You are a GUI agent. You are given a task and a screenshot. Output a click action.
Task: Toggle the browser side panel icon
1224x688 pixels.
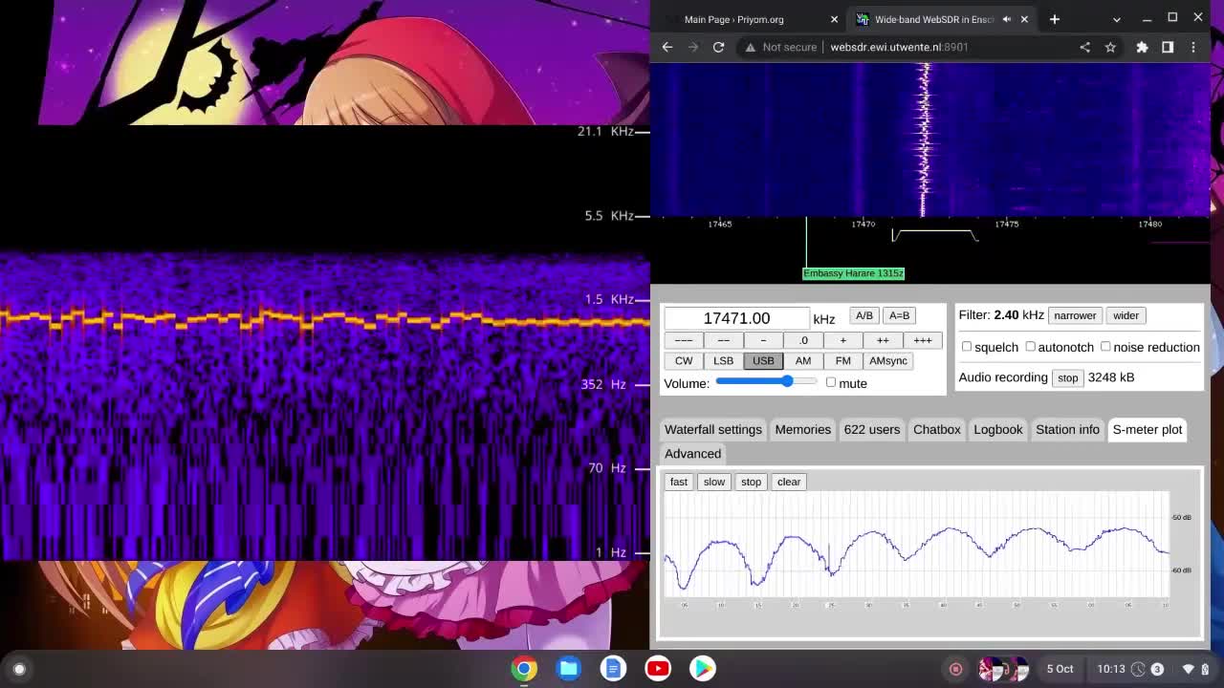tap(1168, 47)
